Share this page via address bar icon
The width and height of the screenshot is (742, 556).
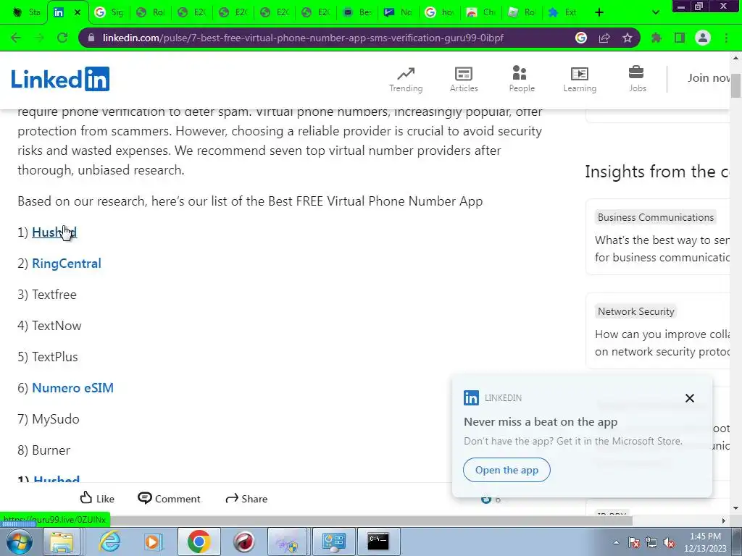[604, 38]
